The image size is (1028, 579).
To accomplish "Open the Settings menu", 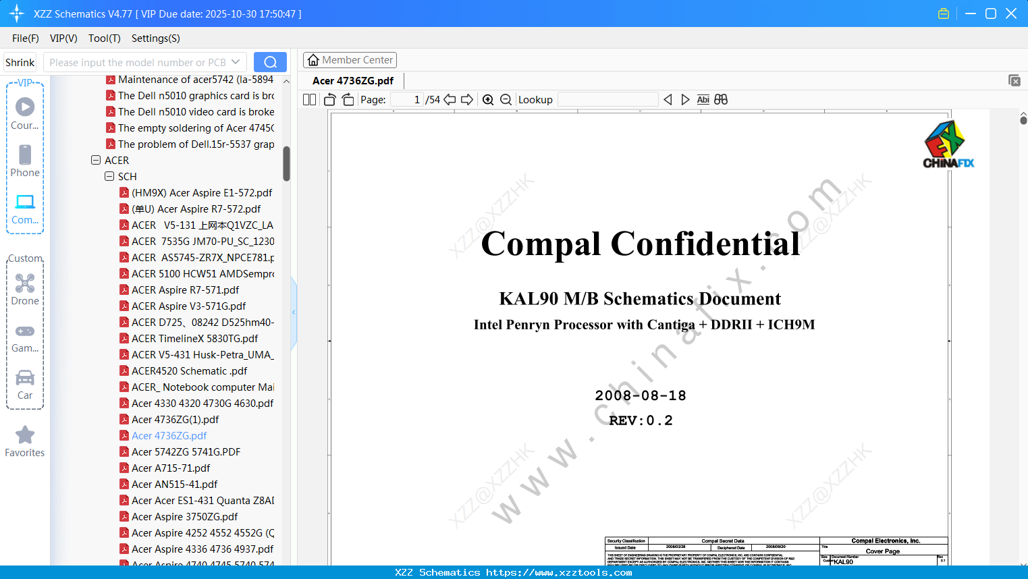I will pos(156,38).
